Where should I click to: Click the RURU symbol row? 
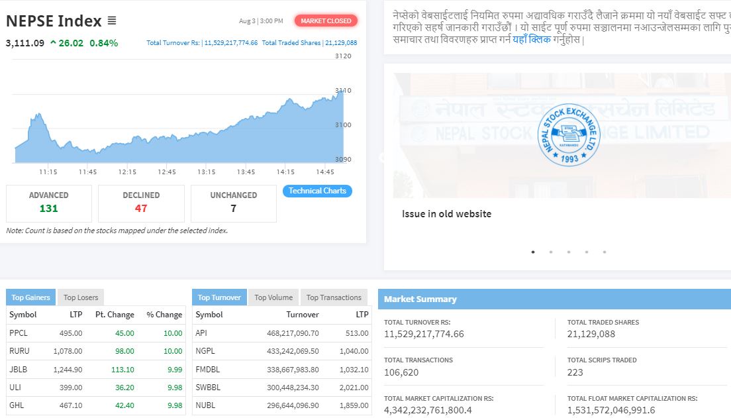point(96,351)
